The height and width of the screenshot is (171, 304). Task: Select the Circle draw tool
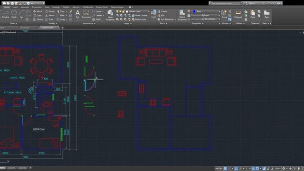click(x=14, y=14)
